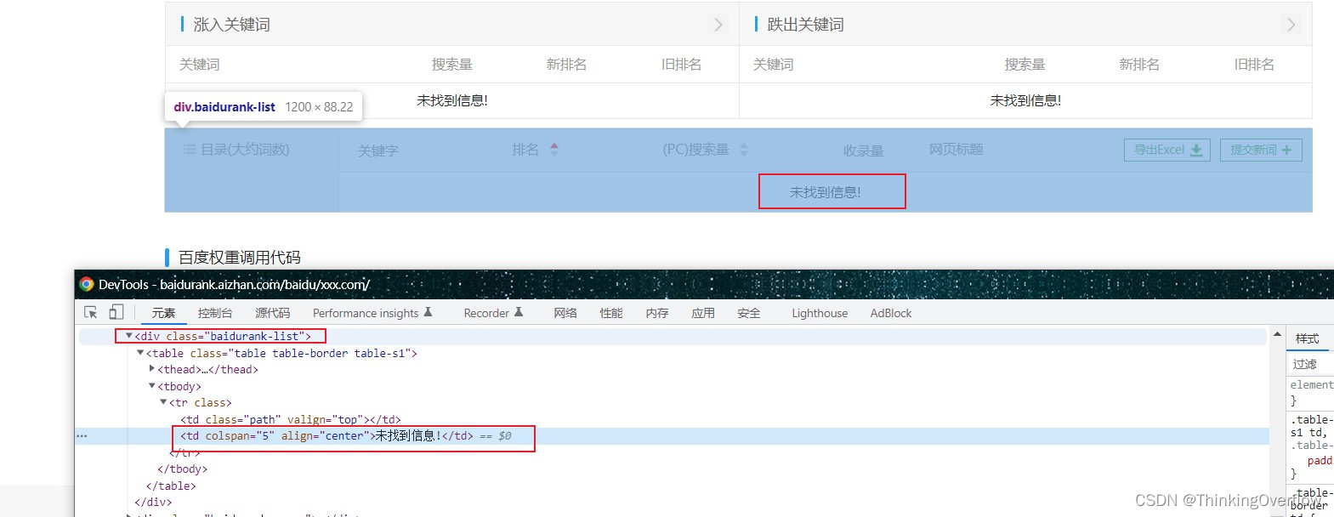Image resolution: width=1334 pixels, height=517 pixels.
Task: Click 新排名 header in 涨入关键词 table
Action: pos(567,65)
